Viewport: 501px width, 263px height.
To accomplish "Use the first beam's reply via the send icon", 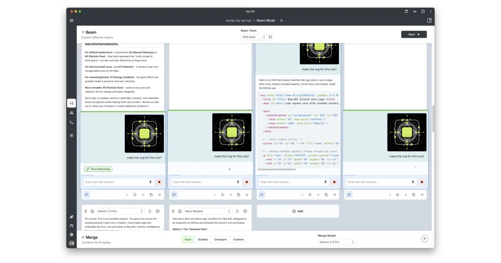I will [159, 195].
